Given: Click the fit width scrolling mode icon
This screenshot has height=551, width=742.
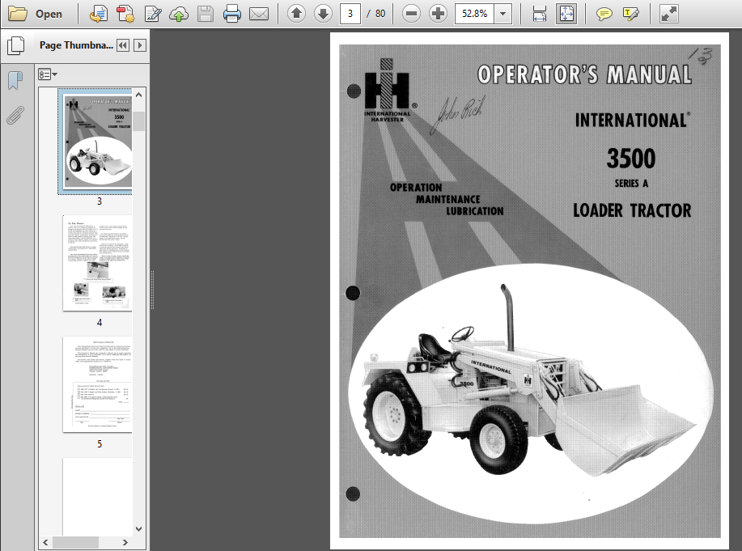Looking at the screenshot, I should 540,14.
